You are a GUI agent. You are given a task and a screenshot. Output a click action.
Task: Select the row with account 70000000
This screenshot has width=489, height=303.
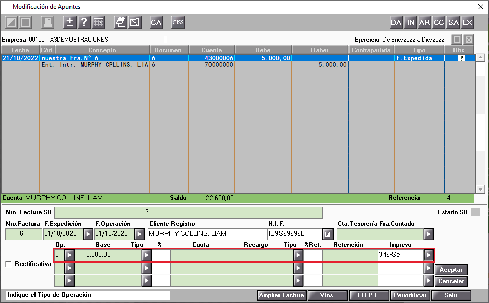click(x=238, y=65)
